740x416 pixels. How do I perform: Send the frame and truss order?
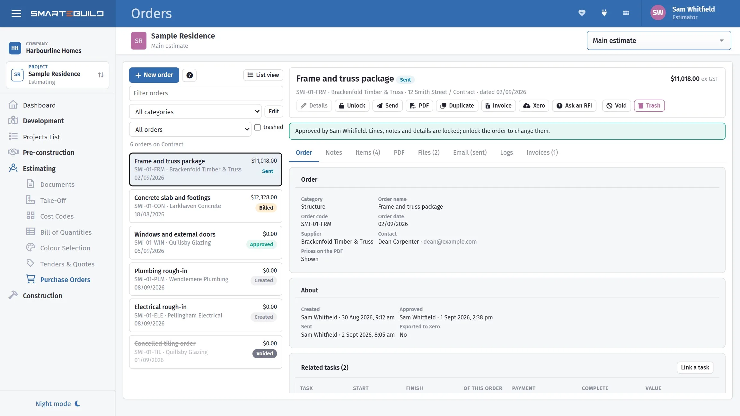[x=387, y=106]
